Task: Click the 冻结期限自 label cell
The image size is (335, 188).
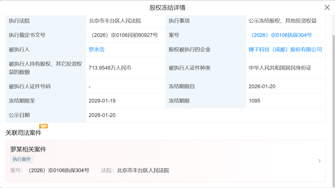Action: click(206, 86)
